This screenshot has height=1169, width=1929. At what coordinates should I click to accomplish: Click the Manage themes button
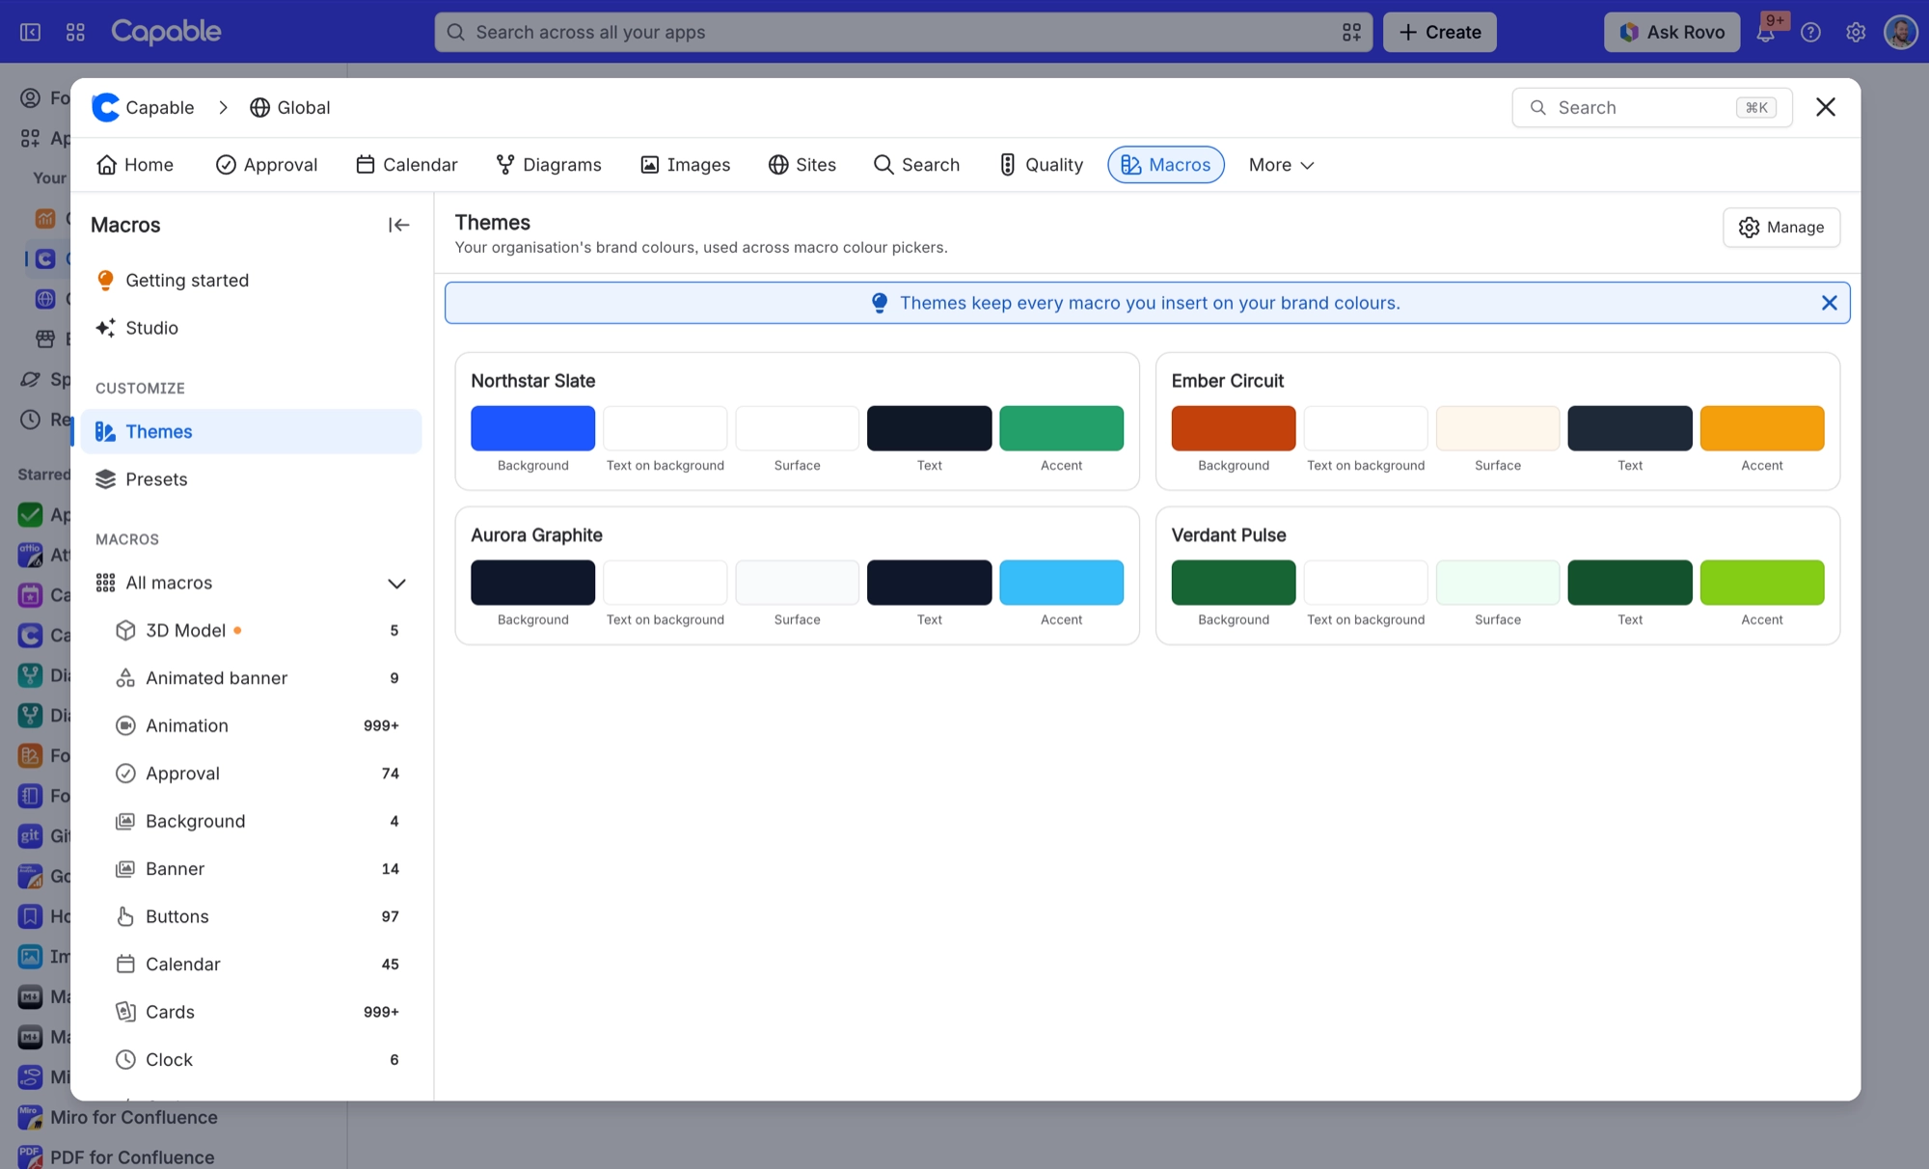[1781, 228]
